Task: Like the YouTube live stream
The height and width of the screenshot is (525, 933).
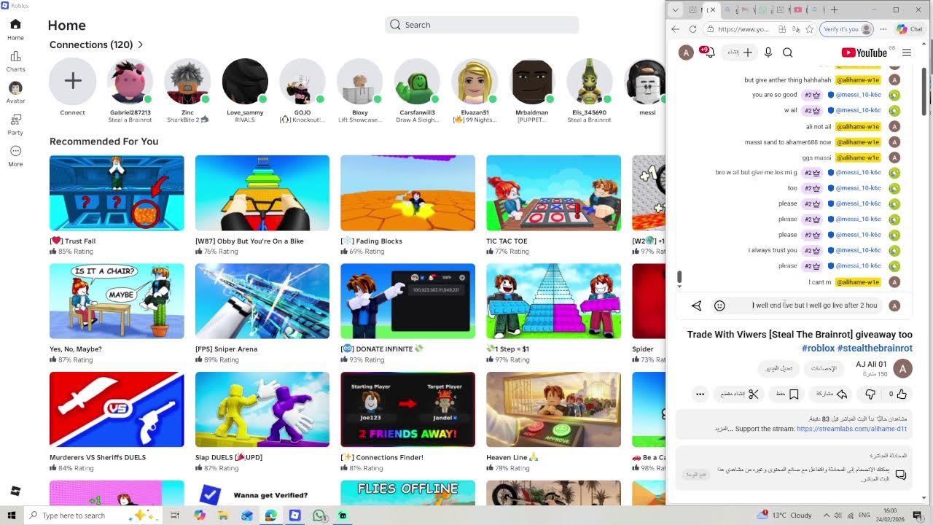Action: (x=897, y=394)
